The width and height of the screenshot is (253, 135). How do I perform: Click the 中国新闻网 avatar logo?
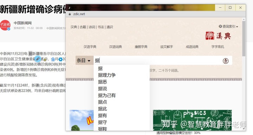[5, 25]
